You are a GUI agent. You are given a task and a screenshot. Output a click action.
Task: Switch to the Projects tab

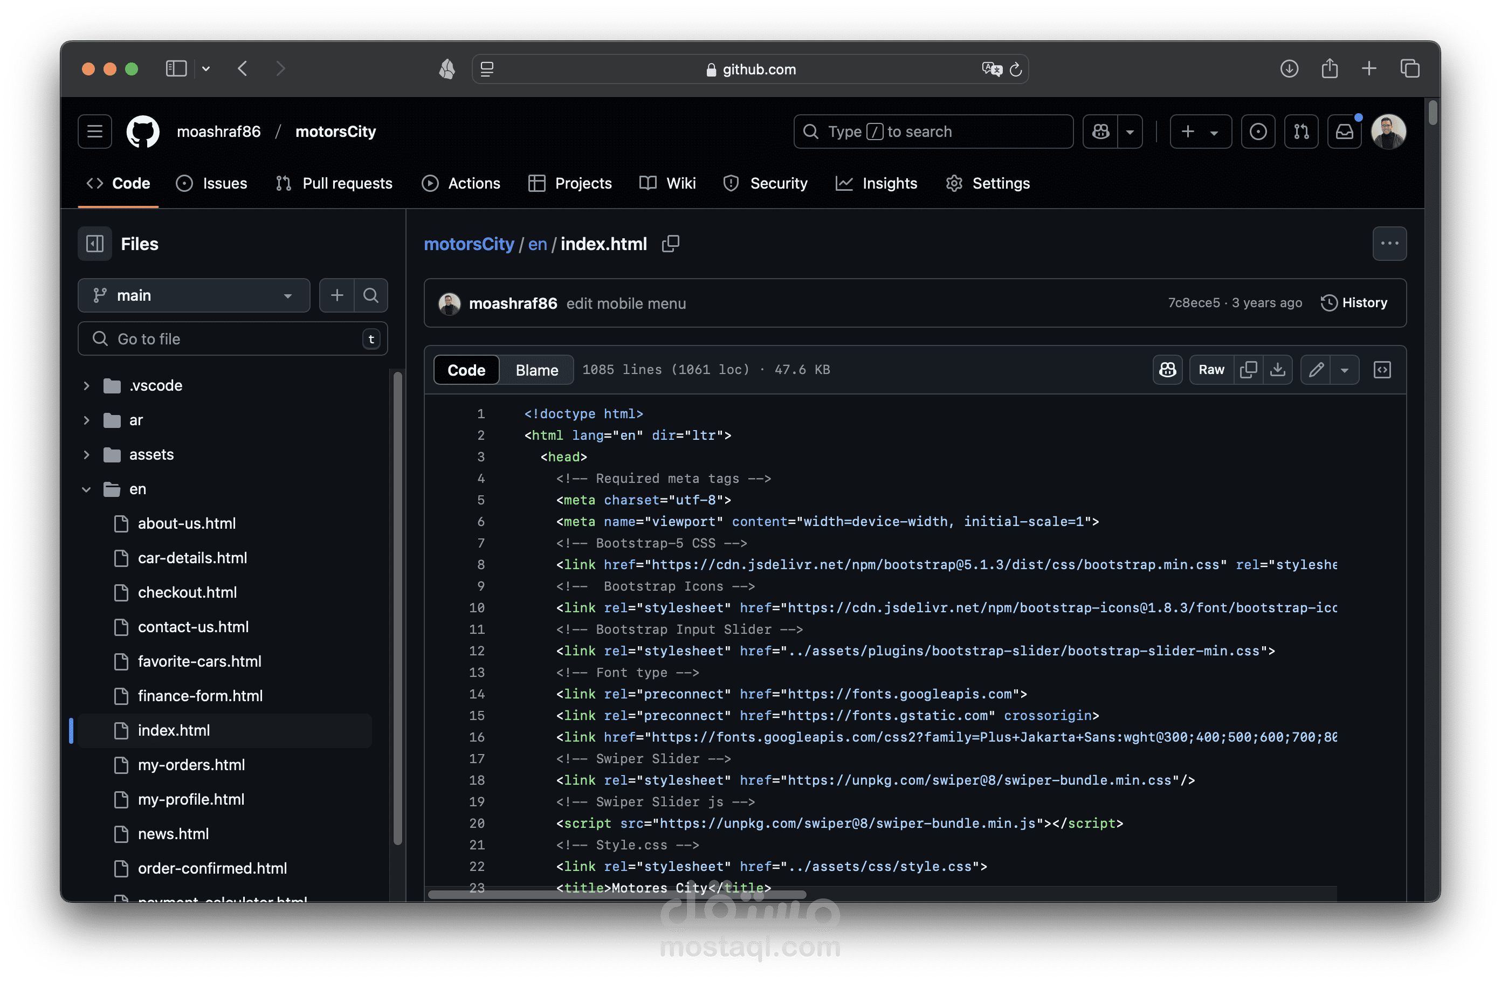coord(570,183)
